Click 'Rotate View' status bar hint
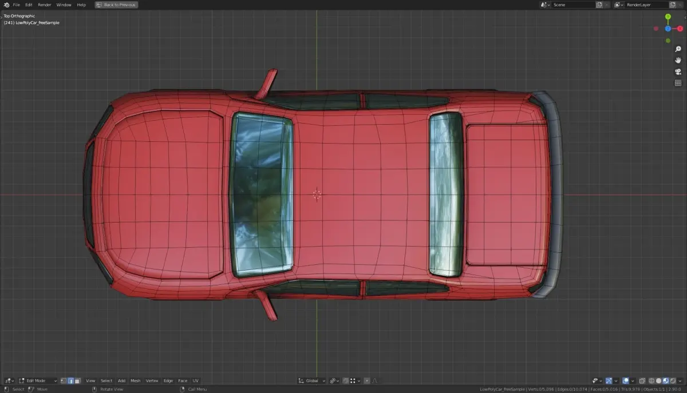This screenshot has width=687, height=393. tap(112, 389)
